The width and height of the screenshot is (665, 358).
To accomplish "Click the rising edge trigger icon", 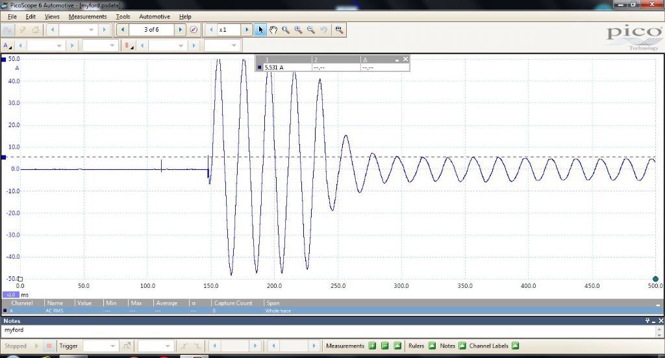I will [x=184, y=346].
